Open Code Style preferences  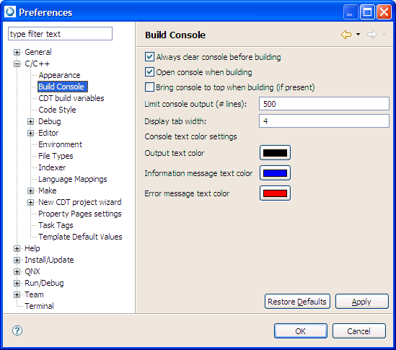[57, 110]
